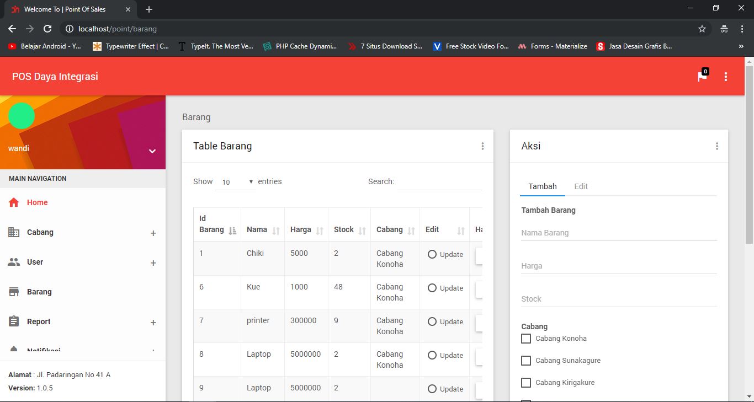Select the Update radio button for Chiki
754x402 pixels.
pos(432,254)
